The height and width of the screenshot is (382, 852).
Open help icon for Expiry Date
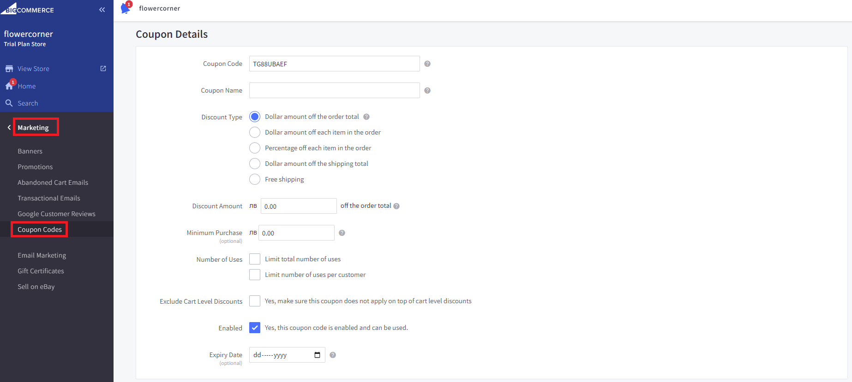333,355
